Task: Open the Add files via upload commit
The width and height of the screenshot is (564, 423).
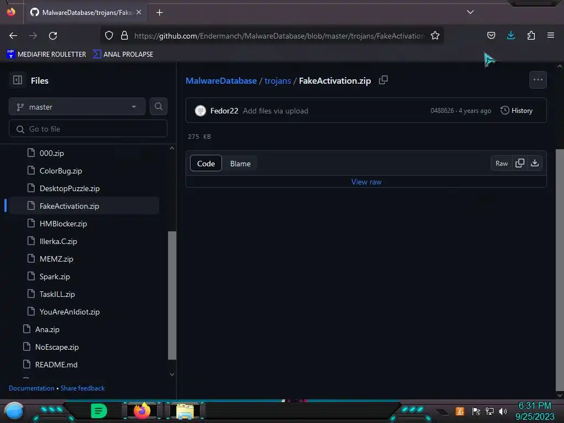Action: tap(275, 111)
